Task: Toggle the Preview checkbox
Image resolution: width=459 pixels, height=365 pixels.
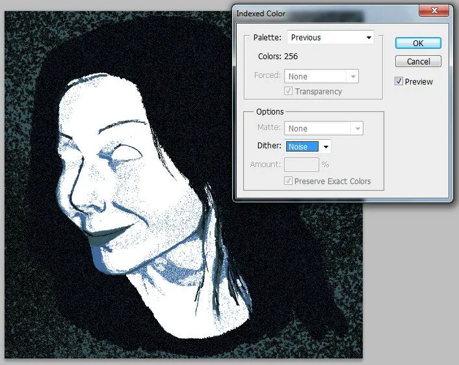Action: click(x=399, y=81)
